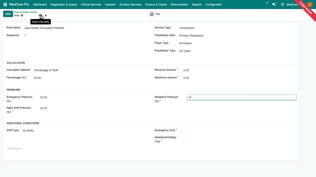This screenshot has width=316, height=177.
Task: Open the user avatar A menu
Action: tap(310, 4)
